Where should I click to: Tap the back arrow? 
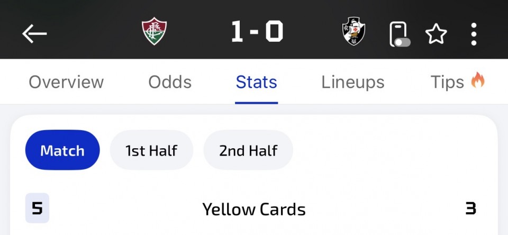click(34, 33)
